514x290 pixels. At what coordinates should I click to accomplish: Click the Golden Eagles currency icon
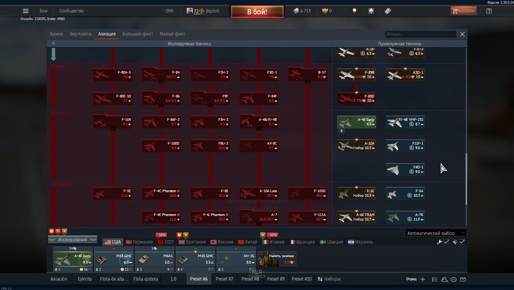(325, 11)
